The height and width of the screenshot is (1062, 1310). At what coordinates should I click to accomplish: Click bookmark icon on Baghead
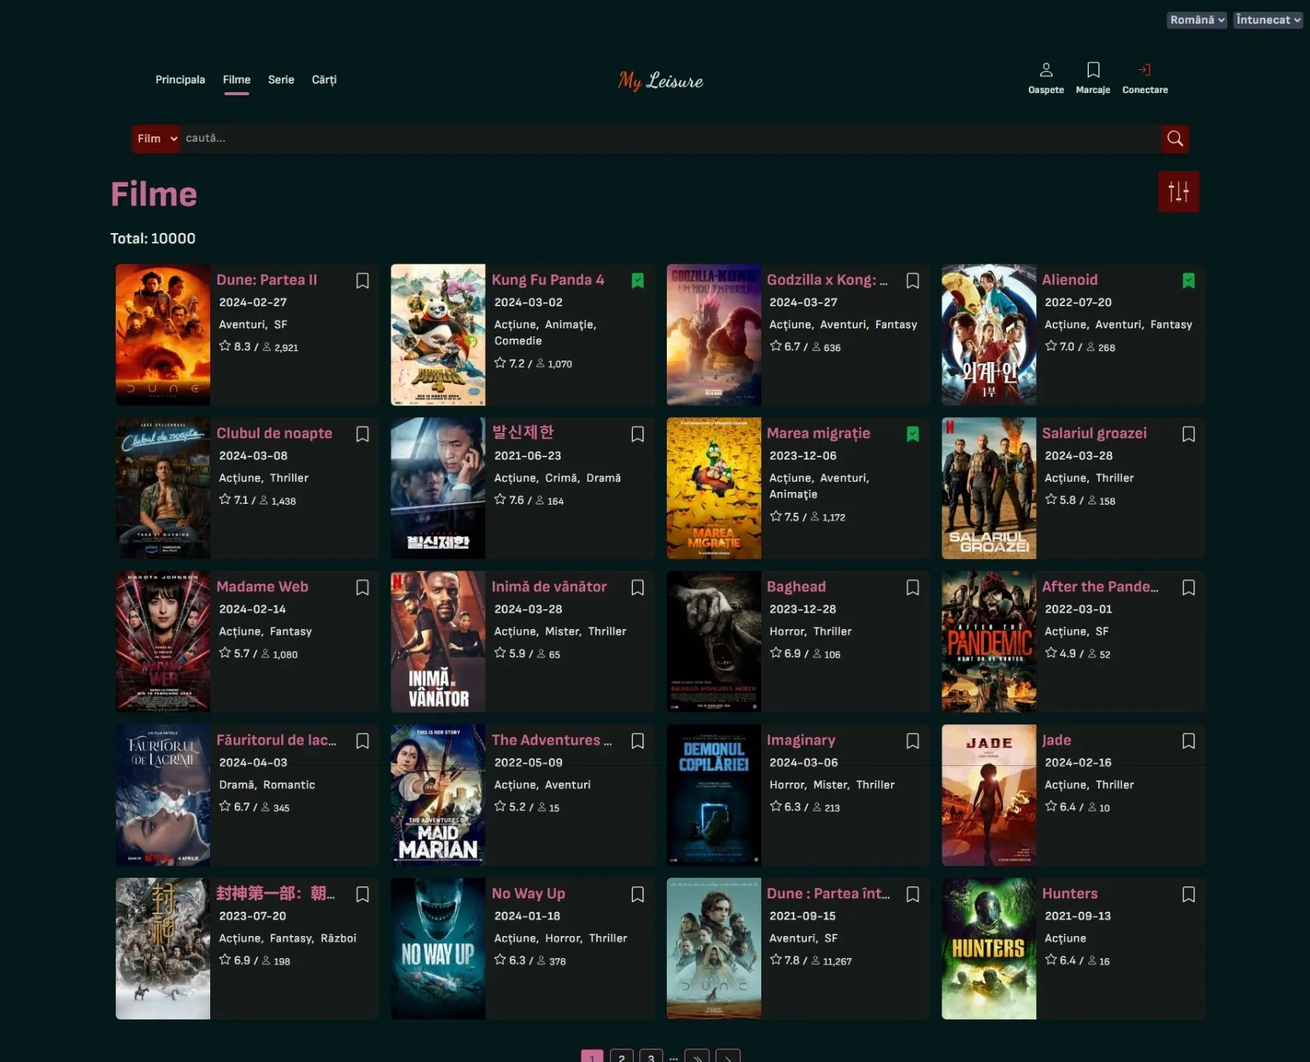pyautogui.click(x=912, y=588)
